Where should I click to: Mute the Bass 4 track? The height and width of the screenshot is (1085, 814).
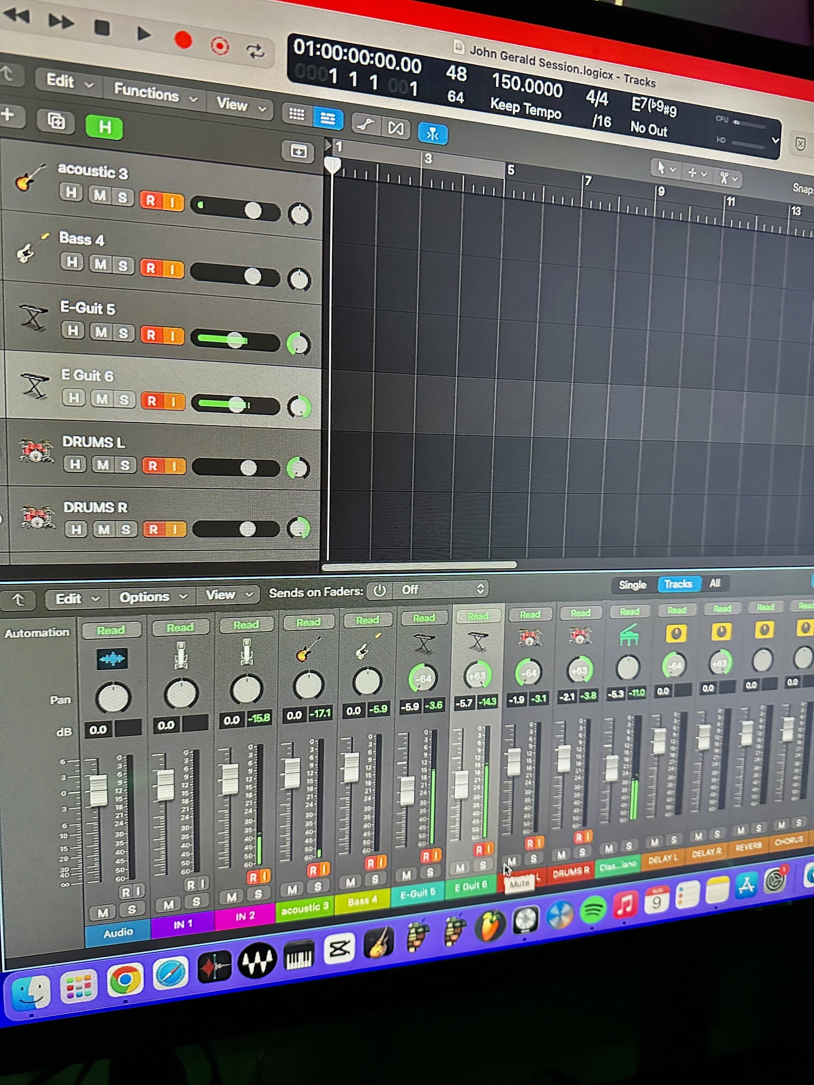click(101, 264)
